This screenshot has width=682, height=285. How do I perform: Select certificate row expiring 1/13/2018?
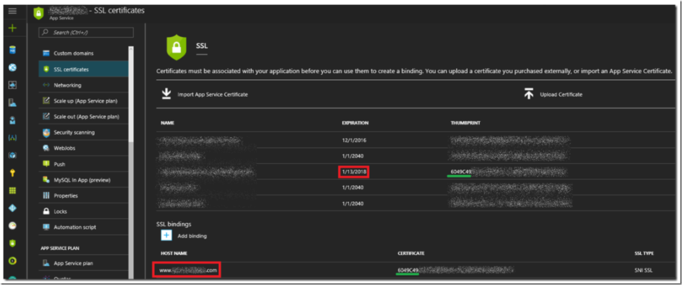coord(354,172)
